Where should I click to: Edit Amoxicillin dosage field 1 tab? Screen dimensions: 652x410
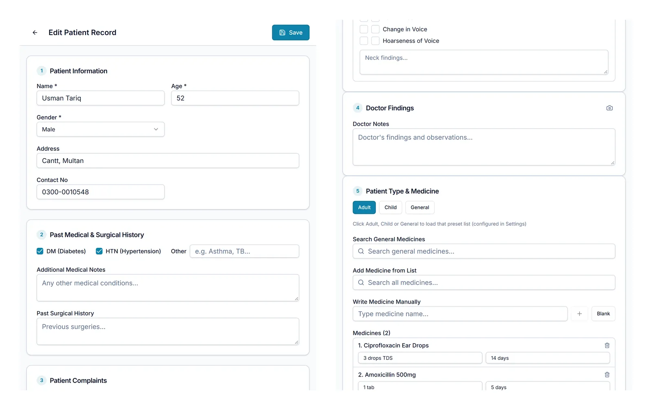click(x=420, y=386)
